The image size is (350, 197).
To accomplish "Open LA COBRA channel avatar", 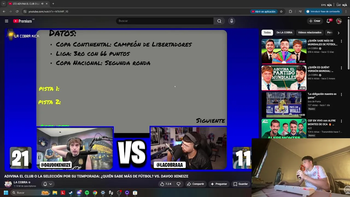I will click(x=8, y=184).
